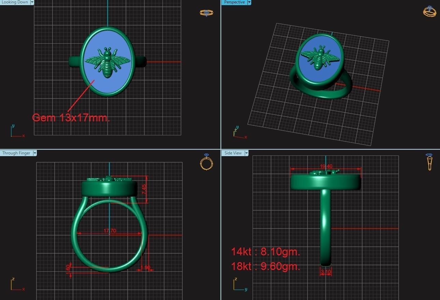The width and height of the screenshot is (440, 300).
Task: Select the '14kt : 8.10gm.' weight text
Action: coord(266,252)
